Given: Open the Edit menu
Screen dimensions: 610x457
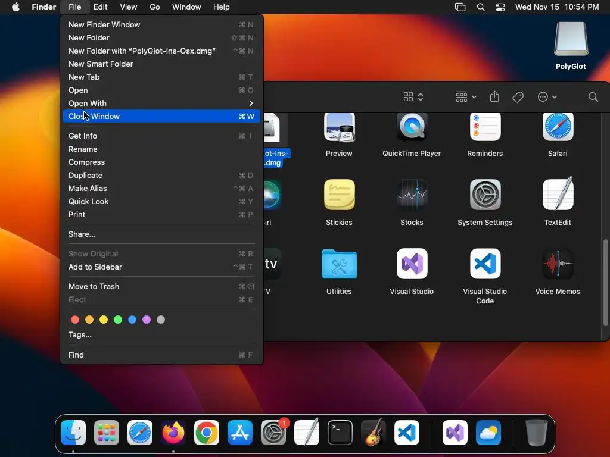Looking at the screenshot, I should pos(100,7).
